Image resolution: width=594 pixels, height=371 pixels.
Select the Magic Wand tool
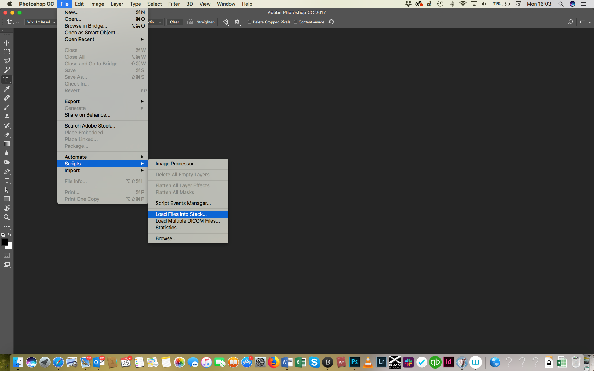pyautogui.click(x=7, y=70)
